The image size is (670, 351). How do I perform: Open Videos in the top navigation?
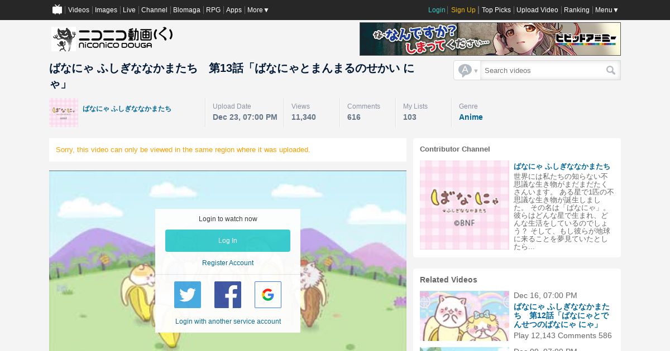[x=79, y=10]
